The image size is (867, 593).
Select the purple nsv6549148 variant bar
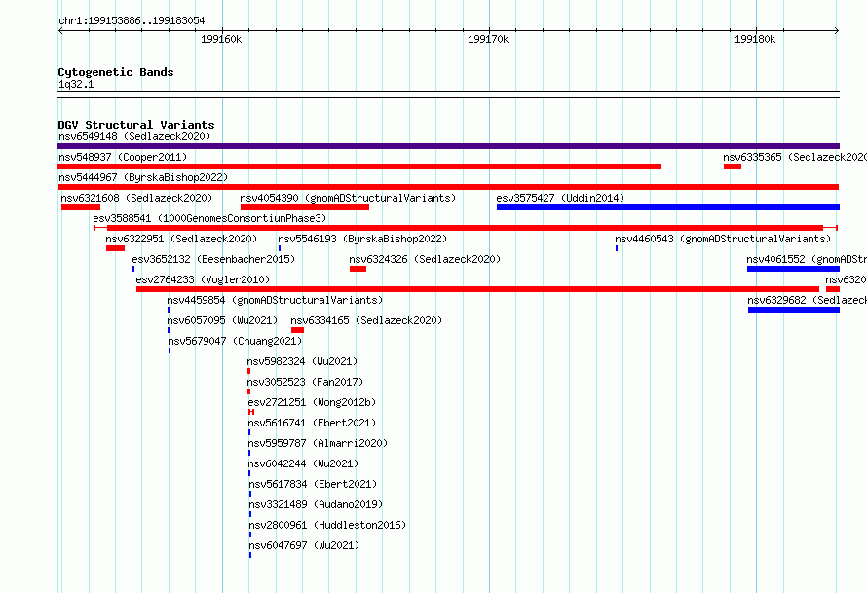click(448, 146)
